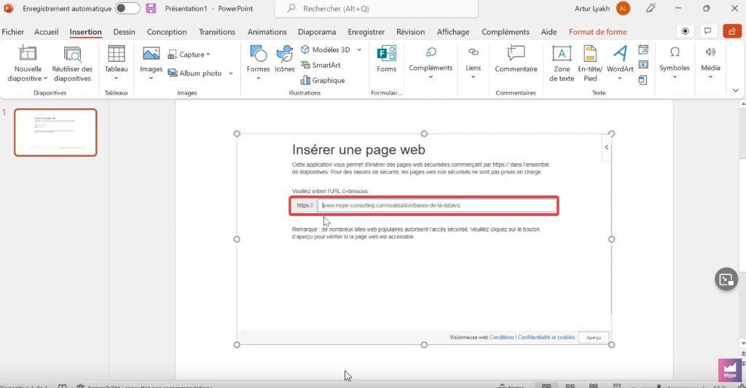746x388 pixels.
Task: Expand the Album photo dropdown arrow
Action: pos(231,74)
